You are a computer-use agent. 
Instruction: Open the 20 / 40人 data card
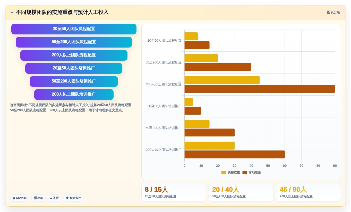tap(241, 192)
